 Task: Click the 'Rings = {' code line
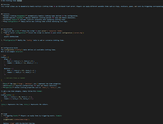pos(8,59)
